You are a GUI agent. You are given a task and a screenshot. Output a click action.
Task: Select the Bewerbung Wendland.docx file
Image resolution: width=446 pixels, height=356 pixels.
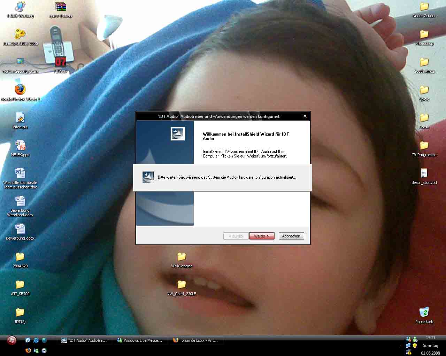click(20, 207)
